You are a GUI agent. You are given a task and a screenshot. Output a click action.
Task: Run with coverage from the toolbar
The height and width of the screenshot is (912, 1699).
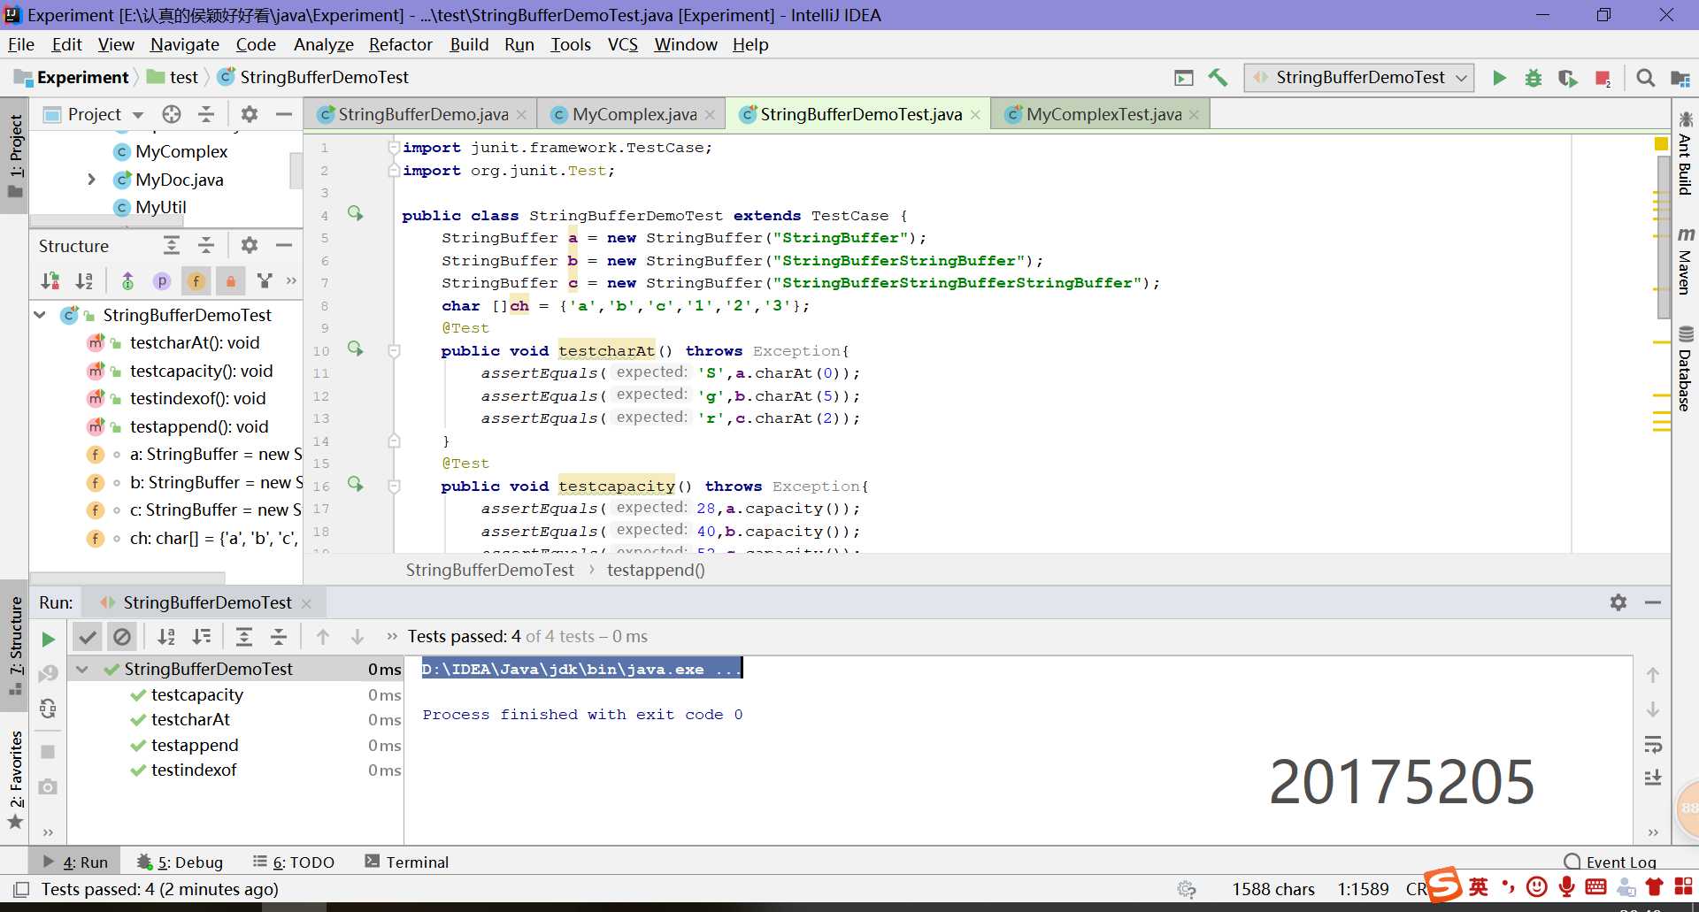(x=1568, y=78)
